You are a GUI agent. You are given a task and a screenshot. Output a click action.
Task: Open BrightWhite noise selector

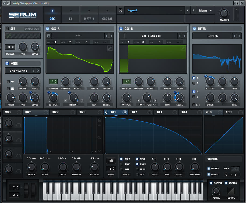(x=18, y=71)
